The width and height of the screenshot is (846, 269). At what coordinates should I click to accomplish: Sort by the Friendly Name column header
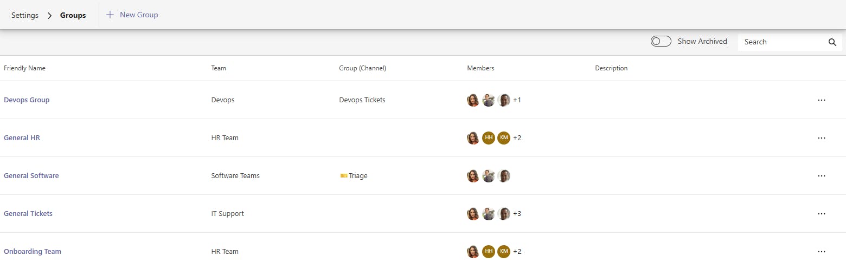24,68
